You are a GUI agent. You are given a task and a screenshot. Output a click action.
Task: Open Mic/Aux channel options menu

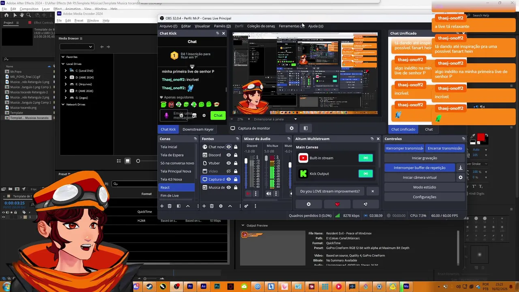click(x=276, y=194)
